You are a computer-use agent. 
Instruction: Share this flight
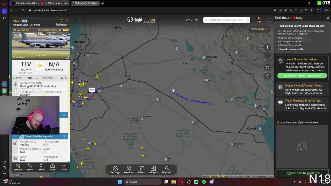tap(52, 167)
